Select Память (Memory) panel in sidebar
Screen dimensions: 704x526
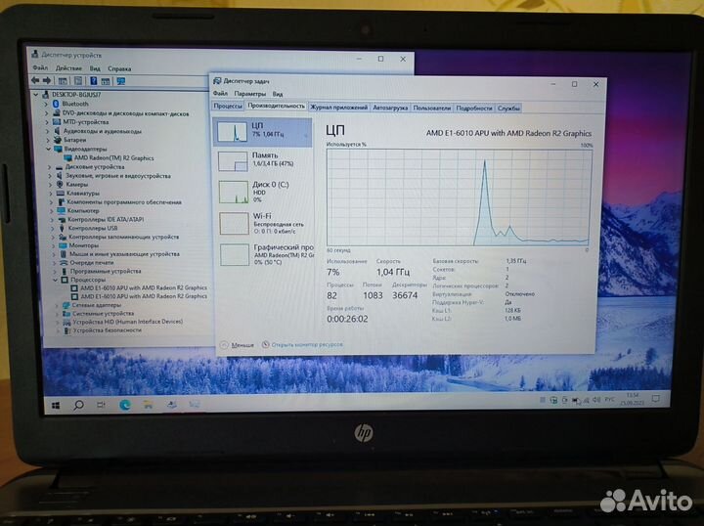264,161
